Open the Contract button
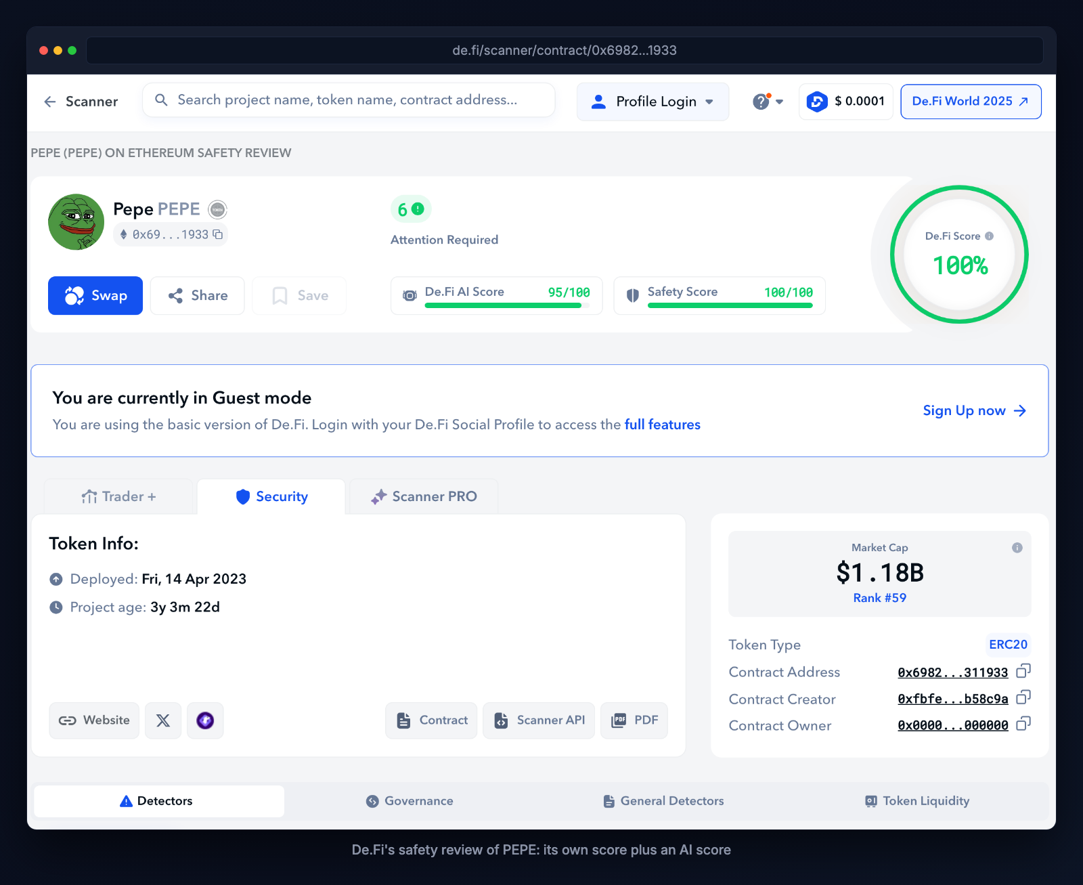1083x885 pixels. (x=432, y=720)
